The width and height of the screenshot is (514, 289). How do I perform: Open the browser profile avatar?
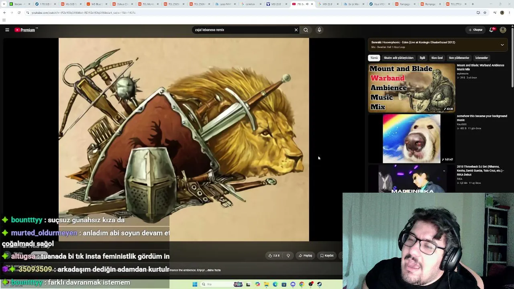pos(502,12)
